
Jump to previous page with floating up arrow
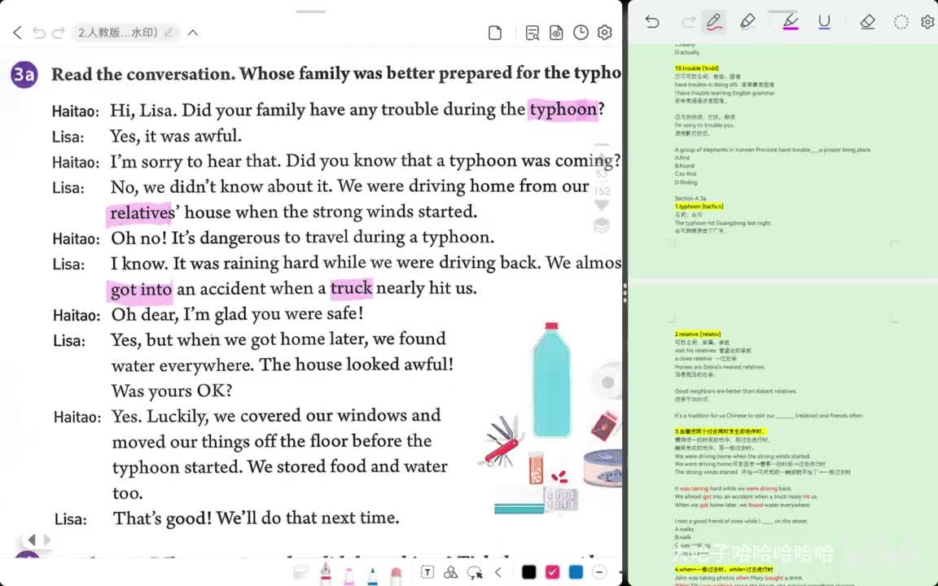[x=602, y=159]
